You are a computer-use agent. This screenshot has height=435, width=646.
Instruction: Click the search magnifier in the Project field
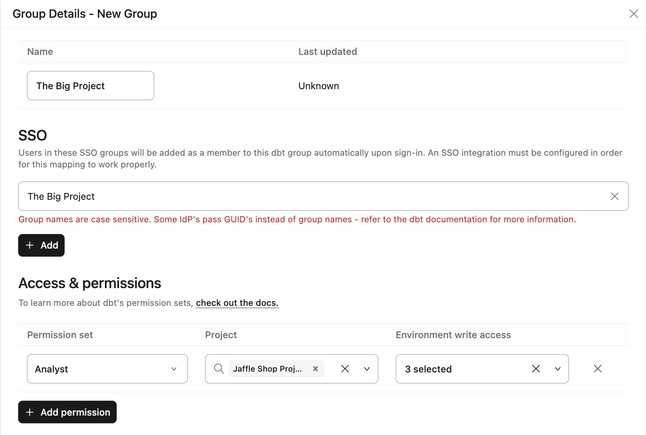218,368
